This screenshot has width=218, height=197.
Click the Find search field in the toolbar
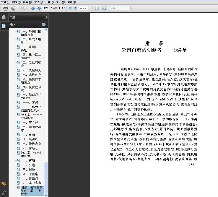tap(120, 8)
